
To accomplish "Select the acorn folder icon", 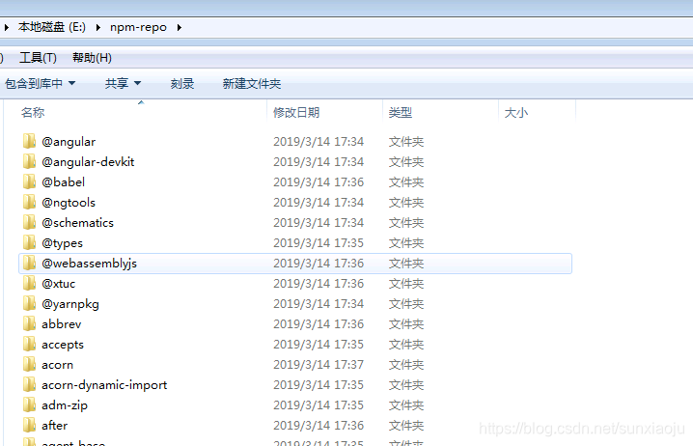I will pyautogui.click(x=29, y=365).
